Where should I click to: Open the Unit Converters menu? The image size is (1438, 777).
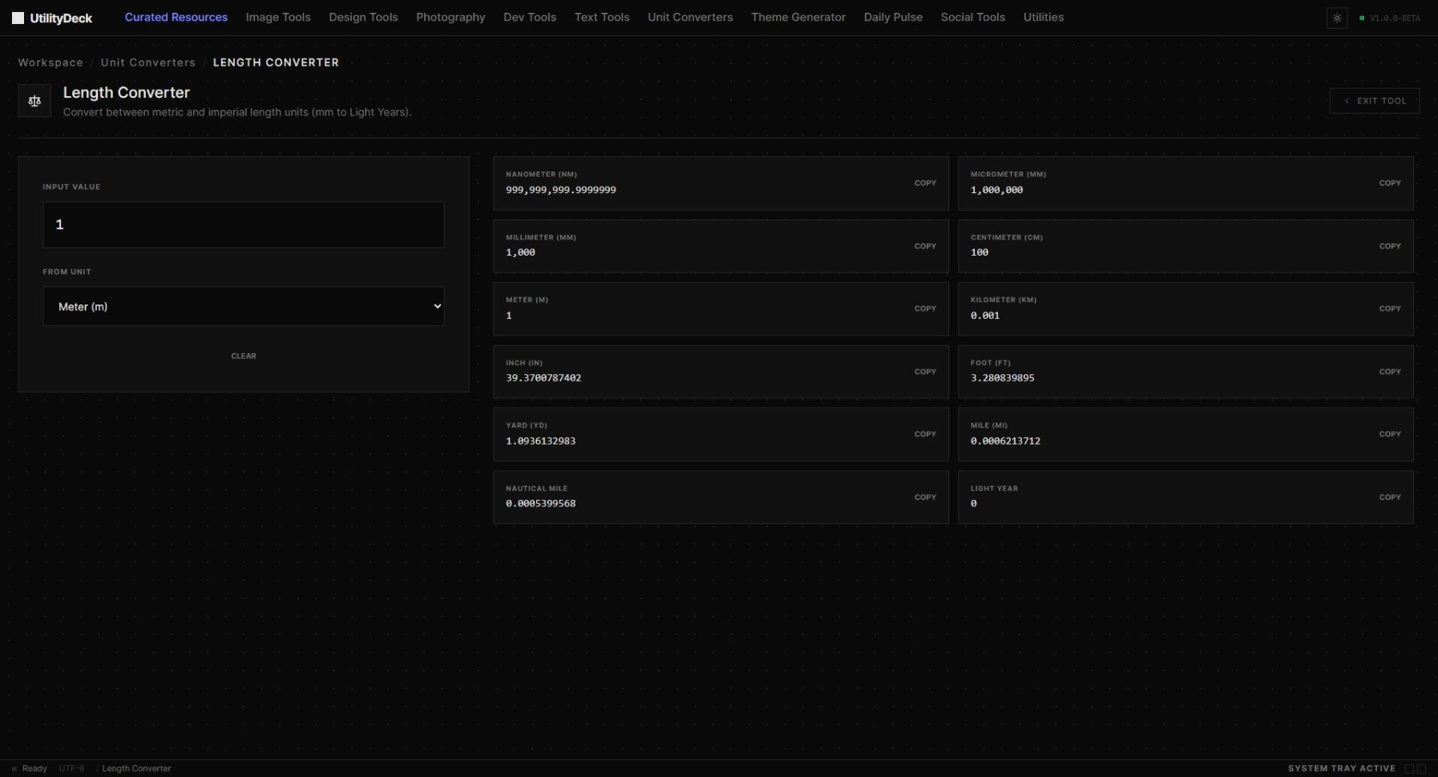(x=690, y=17)
